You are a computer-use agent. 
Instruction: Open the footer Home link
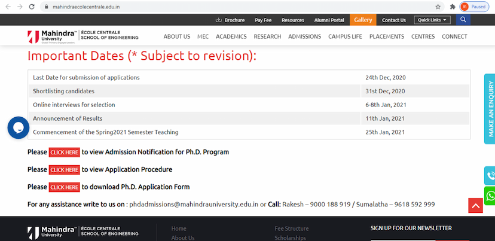(x=179, y=228)
